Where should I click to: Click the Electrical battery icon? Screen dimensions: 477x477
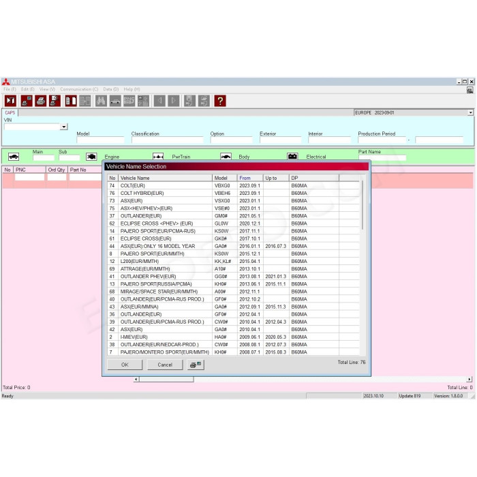(x=292, y=156)
